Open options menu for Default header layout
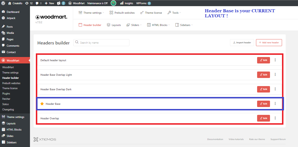 click(275, 60)
